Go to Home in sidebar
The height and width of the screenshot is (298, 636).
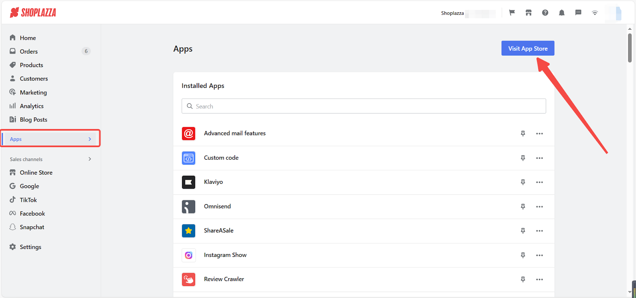pyautogui.click(x=28, y=38)
